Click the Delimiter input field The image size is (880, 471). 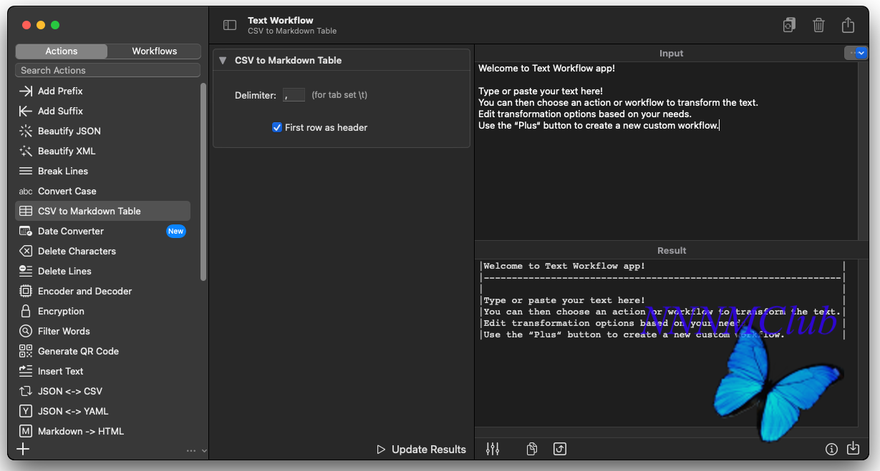(294, 95)
